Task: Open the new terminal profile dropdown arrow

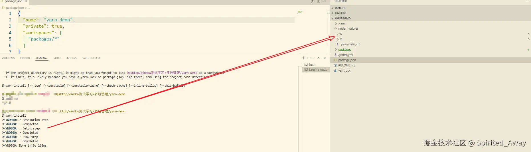Action: point(307,58)
